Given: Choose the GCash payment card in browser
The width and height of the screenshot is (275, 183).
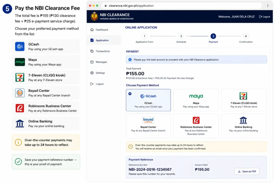Looking at the screenshot, I should coord(148,100).
